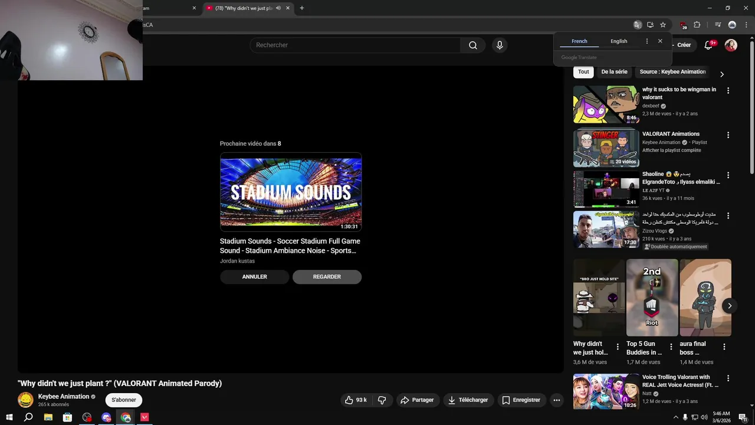
Task: Open options for Shaoline video
Action: tap(728, 175)
